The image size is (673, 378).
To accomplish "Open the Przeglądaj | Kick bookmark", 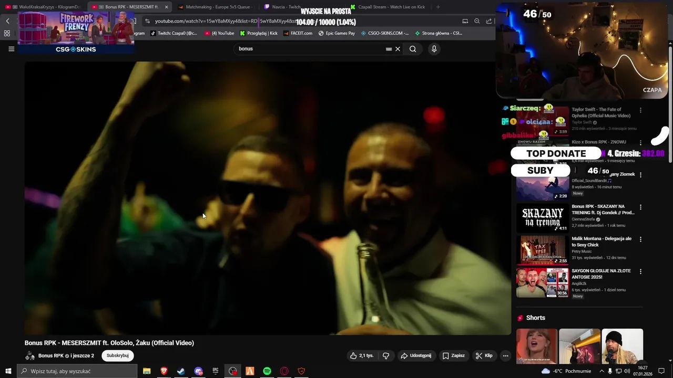I will click(259, 33).
